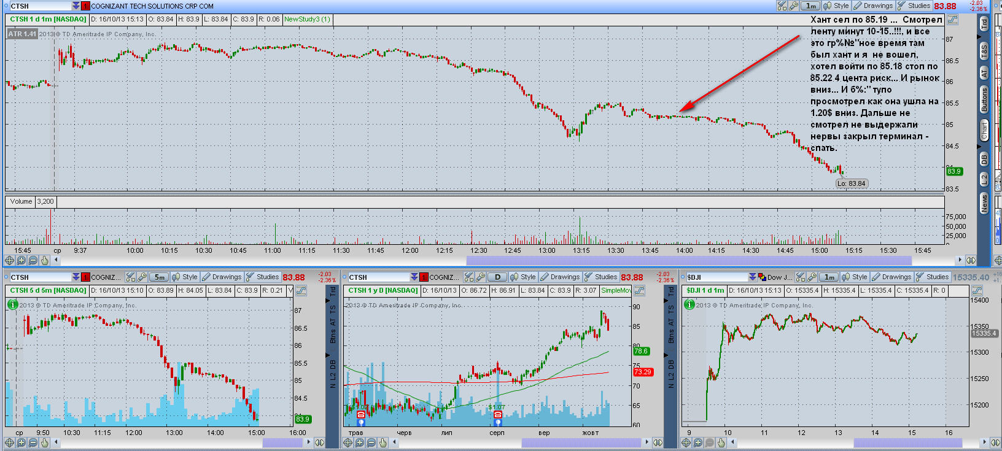The height and width of the screenshot is (451, 1002).
Task: Click the ATR 1.41 study label
Action: [22, 34]
